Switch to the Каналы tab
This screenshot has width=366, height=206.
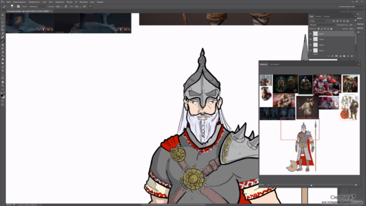pyautogui.click(x=319, y=17)
